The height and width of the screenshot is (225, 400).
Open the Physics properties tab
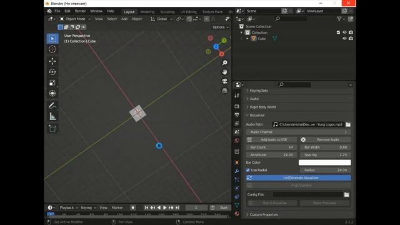(x=237, y=188)
